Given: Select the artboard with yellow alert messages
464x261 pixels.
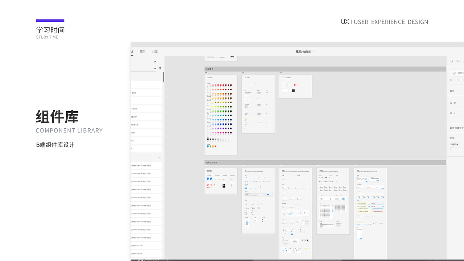Looking at the screenshot, I should click(x=370, y=214).
